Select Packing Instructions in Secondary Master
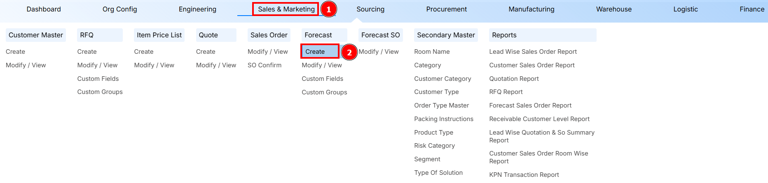The image size is (768, 183). click(x=444, y=119)
